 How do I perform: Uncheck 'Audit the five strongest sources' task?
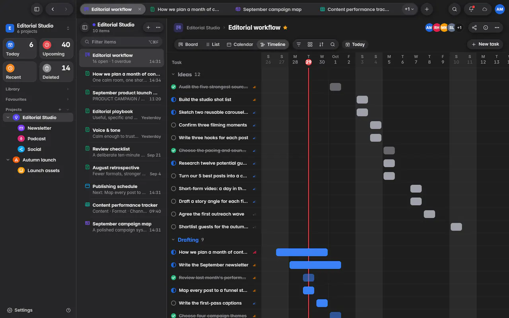pyautogui.click(x=173, y=87)
